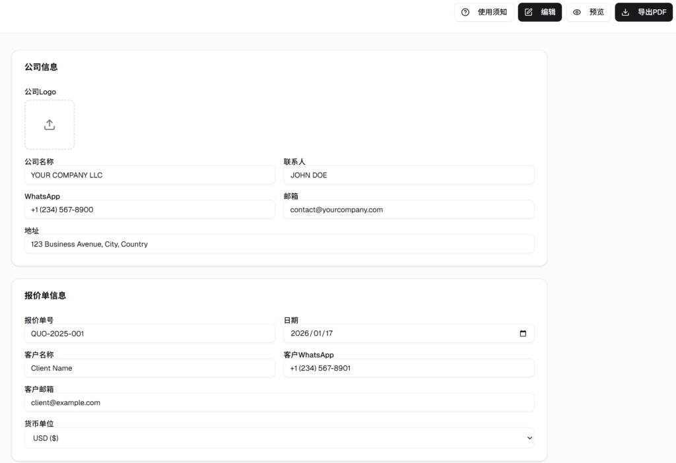
Task: Click the client@example.com email field
Action: 279,402
